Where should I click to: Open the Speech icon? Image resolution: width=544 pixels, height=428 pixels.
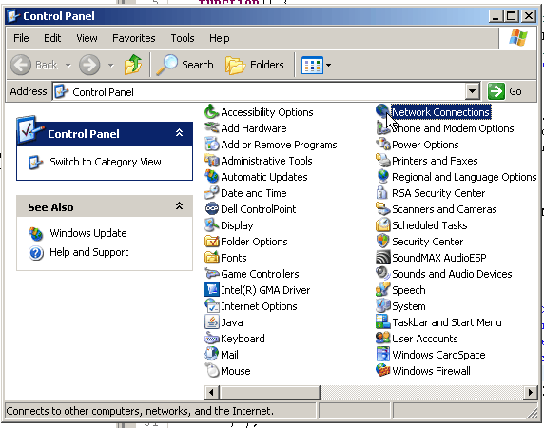click(x=382, y=290)
